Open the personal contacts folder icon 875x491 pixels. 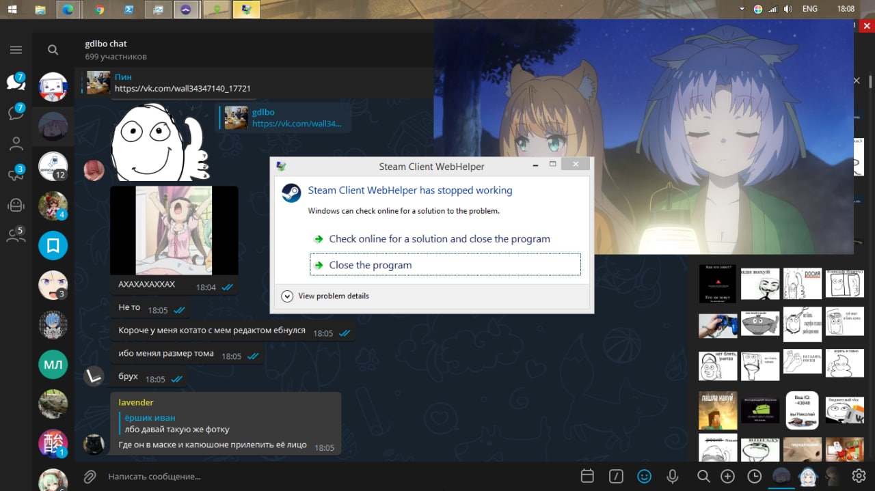click(x=16, y=144)
